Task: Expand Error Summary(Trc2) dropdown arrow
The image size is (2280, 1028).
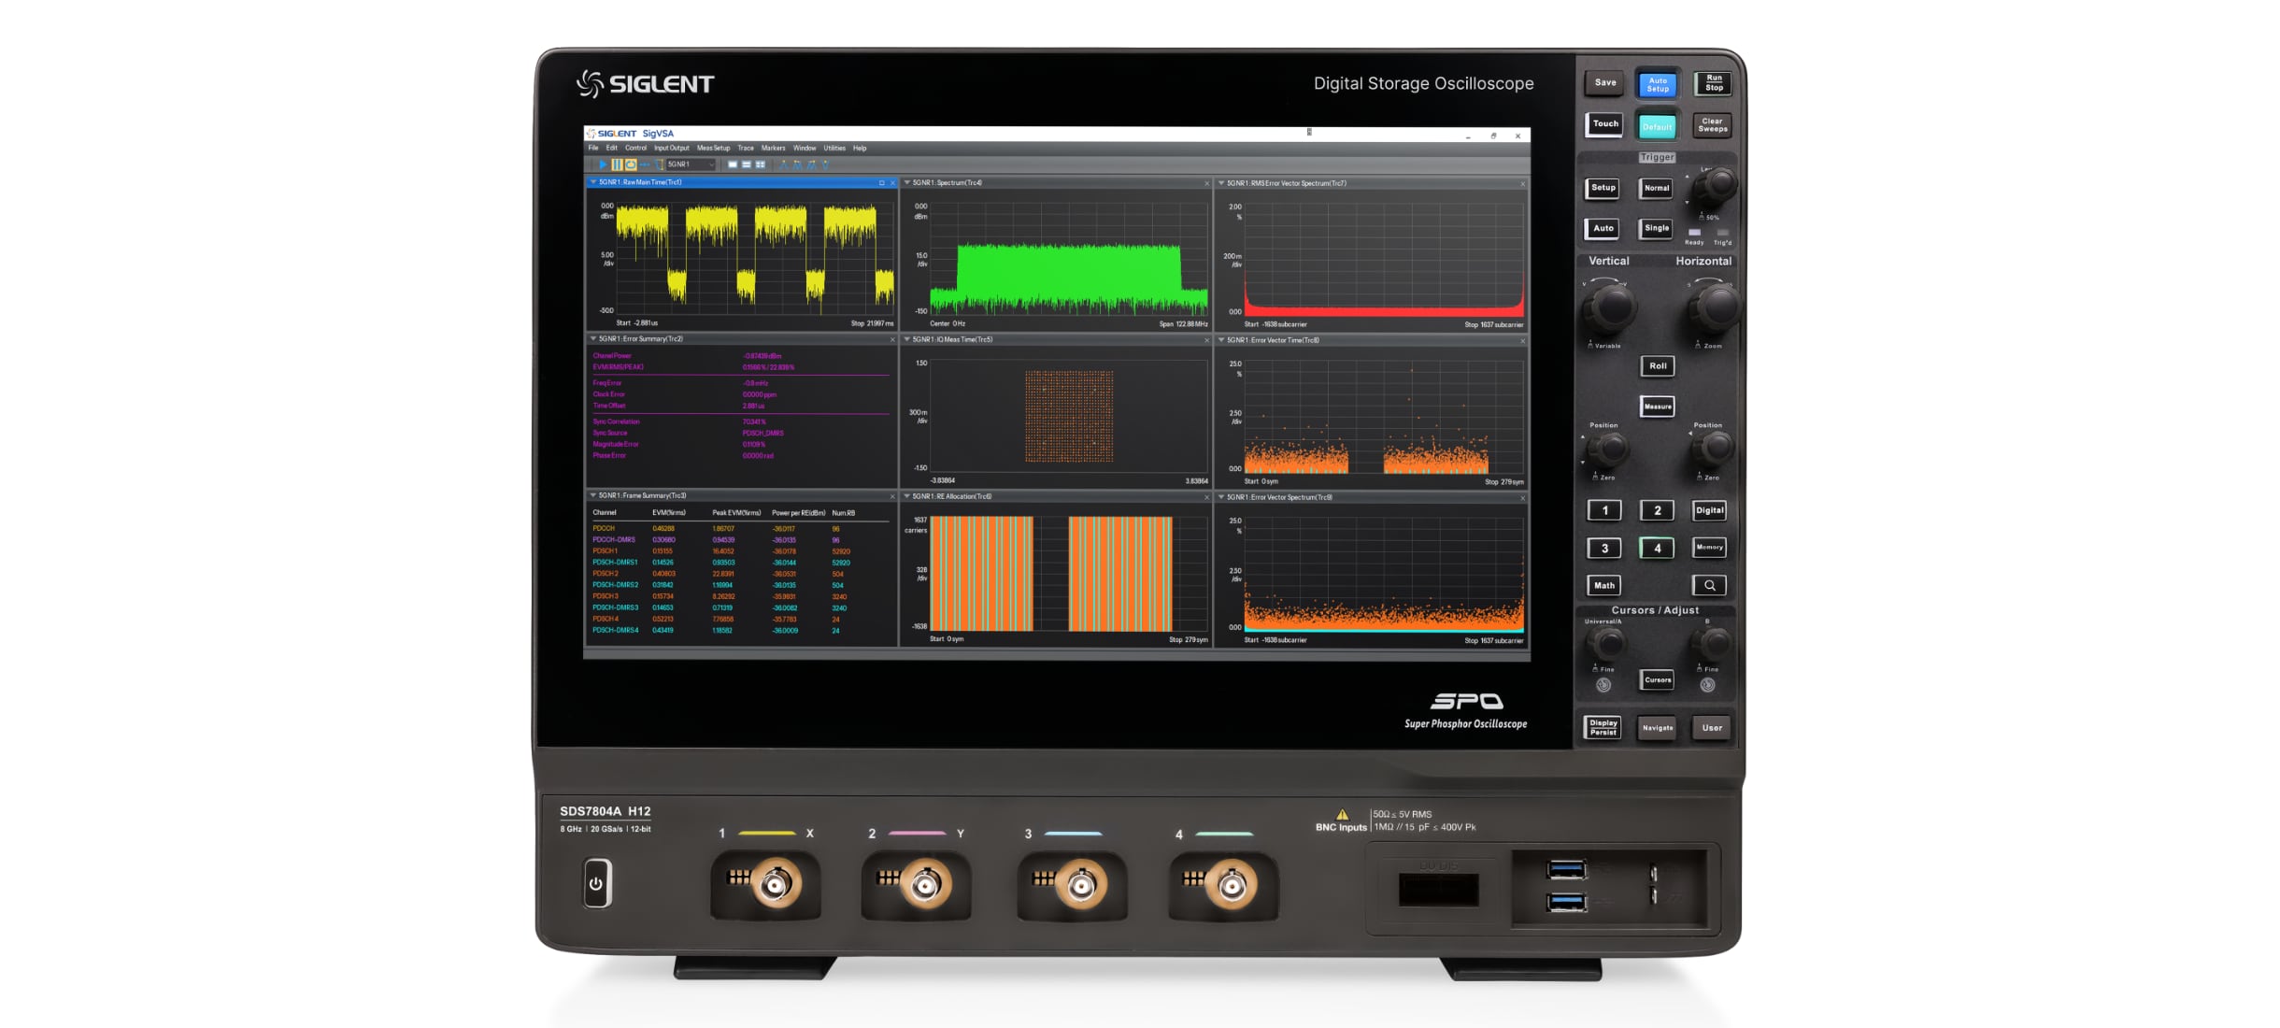Action: click(592, 339)
